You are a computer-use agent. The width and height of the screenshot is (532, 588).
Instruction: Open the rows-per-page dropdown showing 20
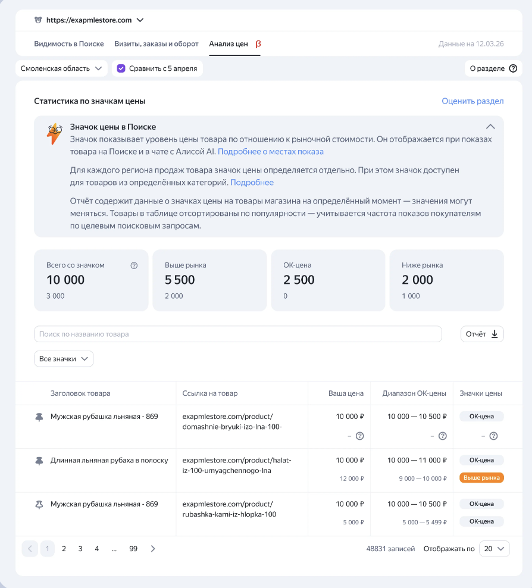494,549
